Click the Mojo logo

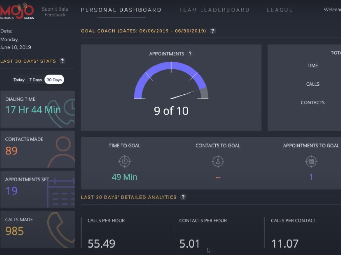[17, 11]
